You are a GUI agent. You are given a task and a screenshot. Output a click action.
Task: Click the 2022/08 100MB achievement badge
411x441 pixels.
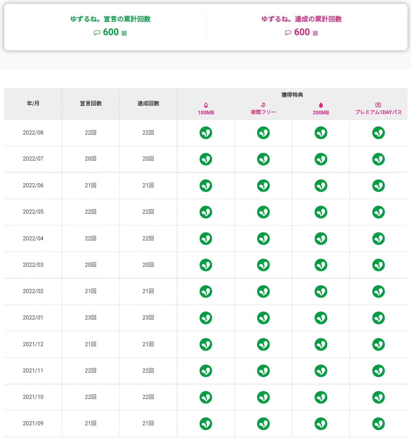[x=206, y=133]
